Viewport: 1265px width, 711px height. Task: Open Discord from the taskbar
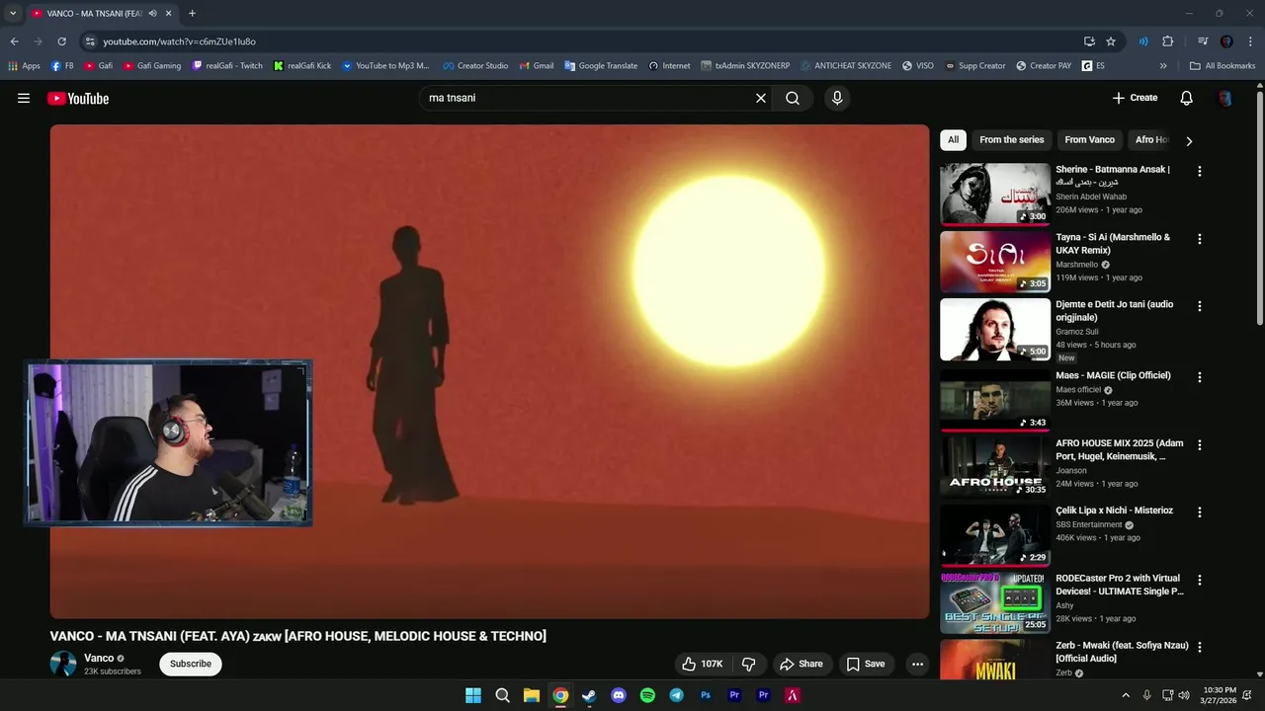click(619, 695)
